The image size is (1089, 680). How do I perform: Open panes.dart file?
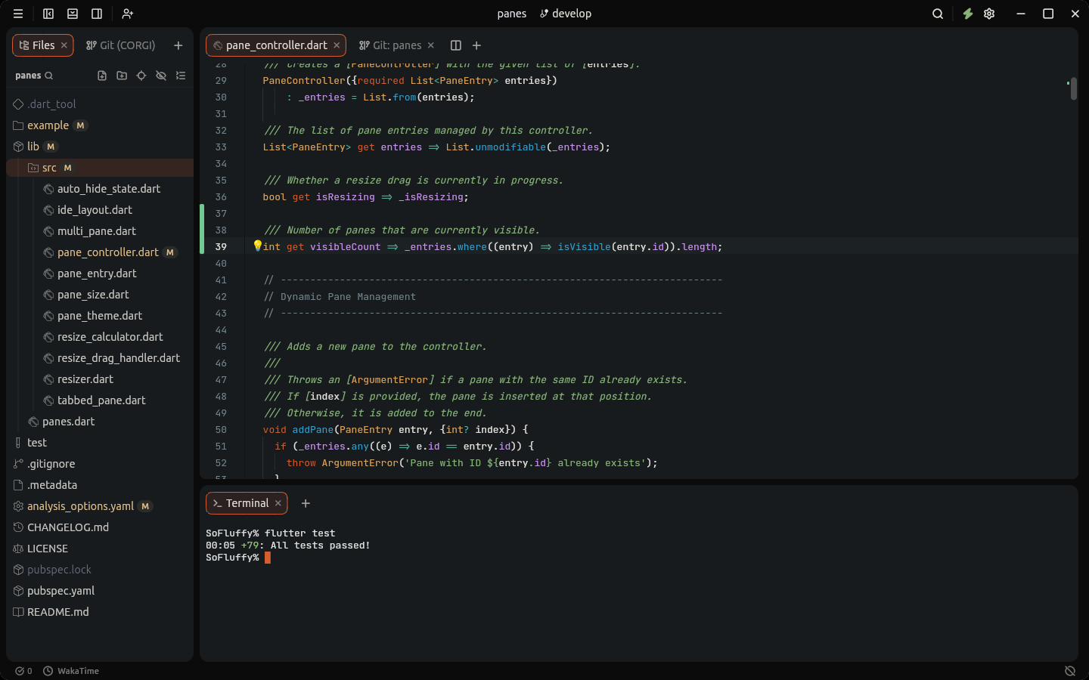tap(100, 422)
